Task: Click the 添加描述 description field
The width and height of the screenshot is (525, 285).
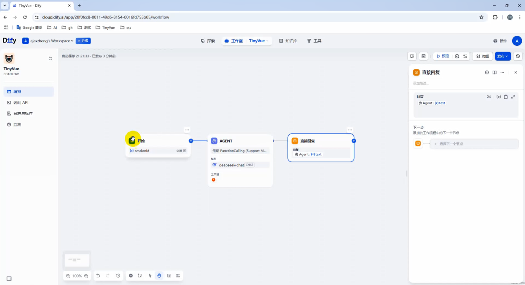Action: point(438,83)
